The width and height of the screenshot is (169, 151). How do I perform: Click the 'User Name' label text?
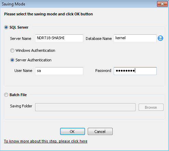[23, 71]
